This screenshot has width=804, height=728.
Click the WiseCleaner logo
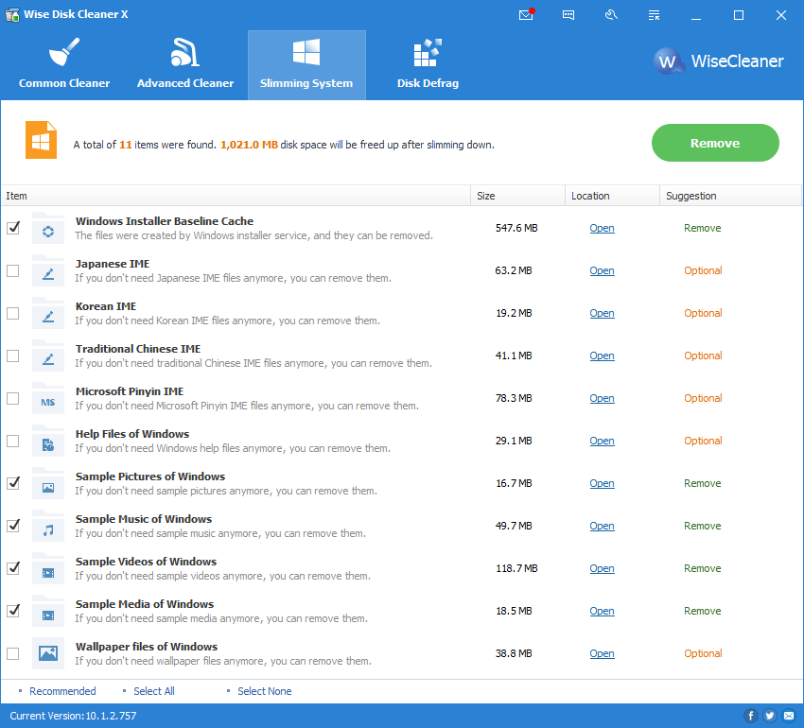(719, 61)
